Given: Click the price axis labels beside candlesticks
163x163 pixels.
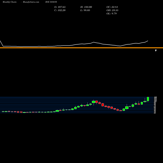Looking at the screenshot, I should point(155,105).
